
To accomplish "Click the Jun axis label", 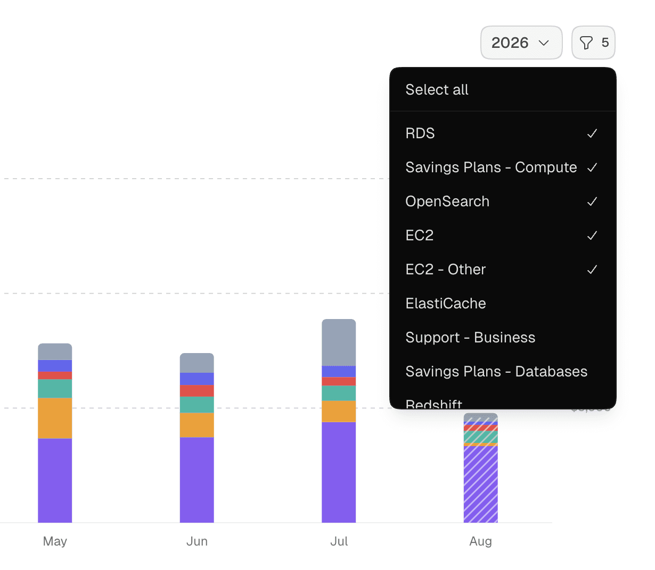I will click(197, 541).
